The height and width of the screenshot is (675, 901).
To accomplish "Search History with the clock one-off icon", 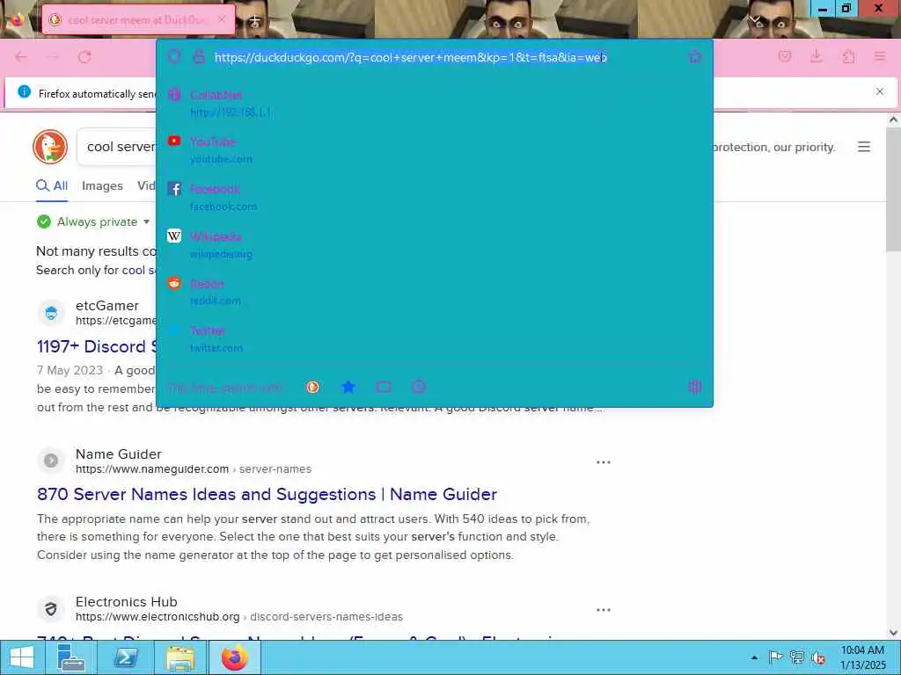I will (x=419, y=387).
